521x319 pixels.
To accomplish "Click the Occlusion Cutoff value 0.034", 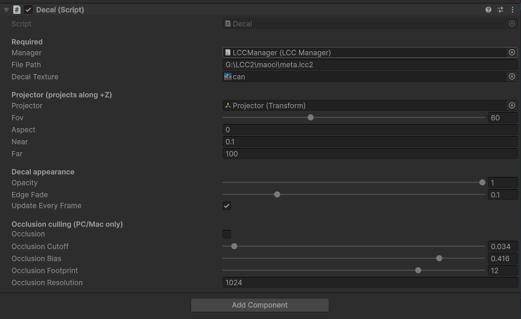I will coord(503,246).
